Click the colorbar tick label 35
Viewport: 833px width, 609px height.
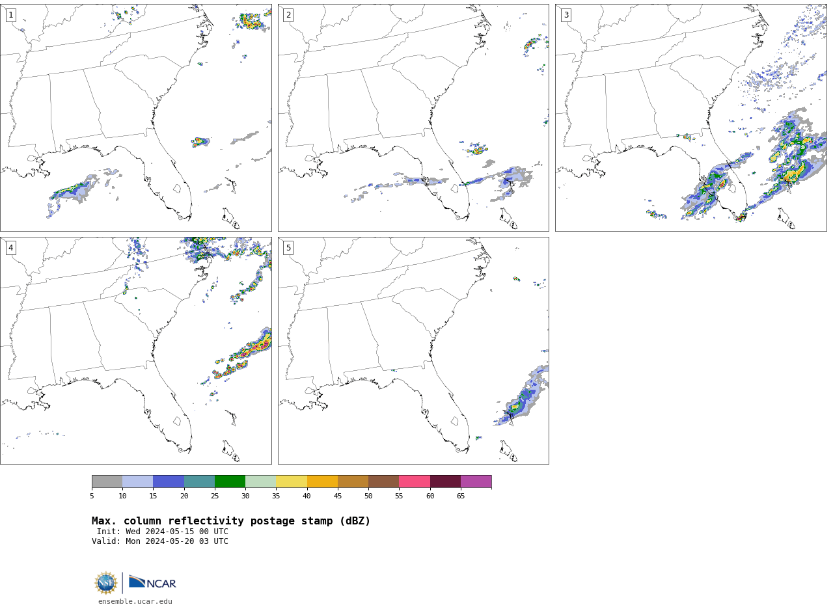(x=276, y=496)
